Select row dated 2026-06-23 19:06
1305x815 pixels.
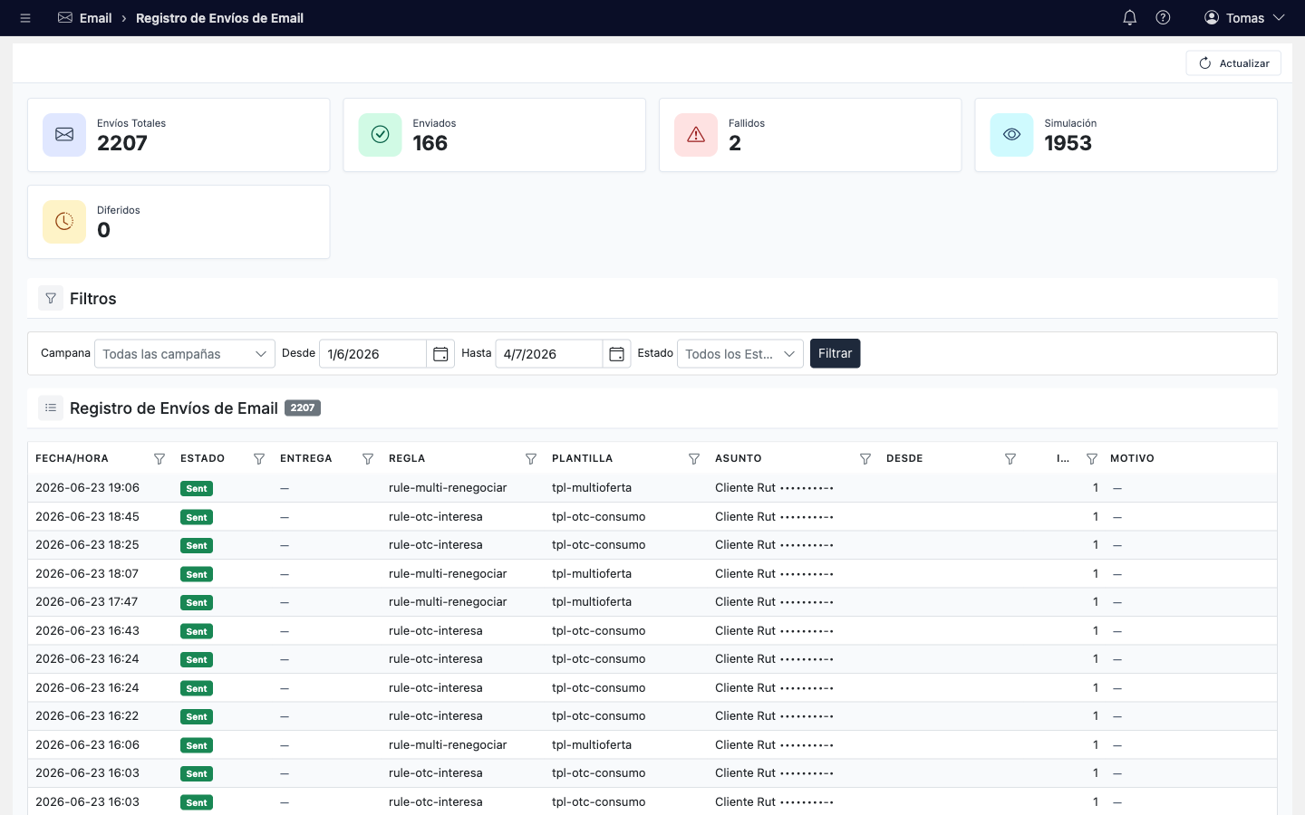652,488
